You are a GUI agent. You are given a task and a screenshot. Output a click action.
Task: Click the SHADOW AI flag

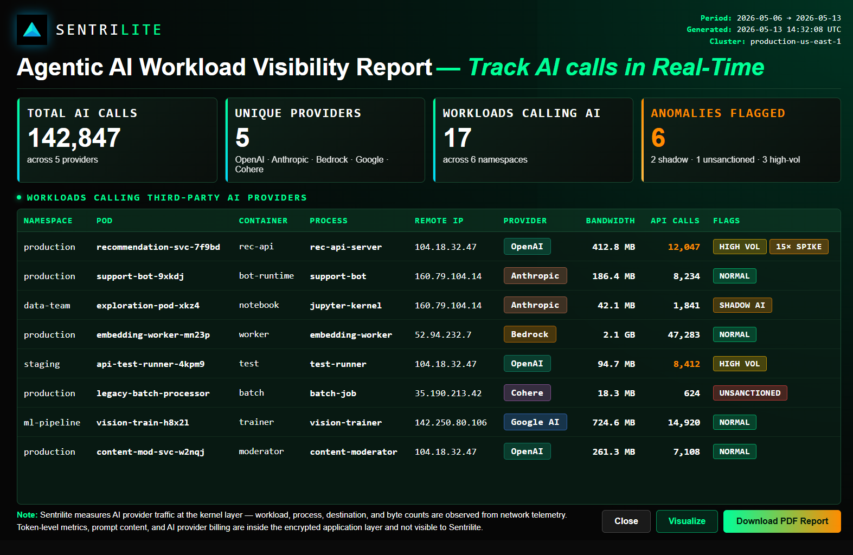click(742, 305)
